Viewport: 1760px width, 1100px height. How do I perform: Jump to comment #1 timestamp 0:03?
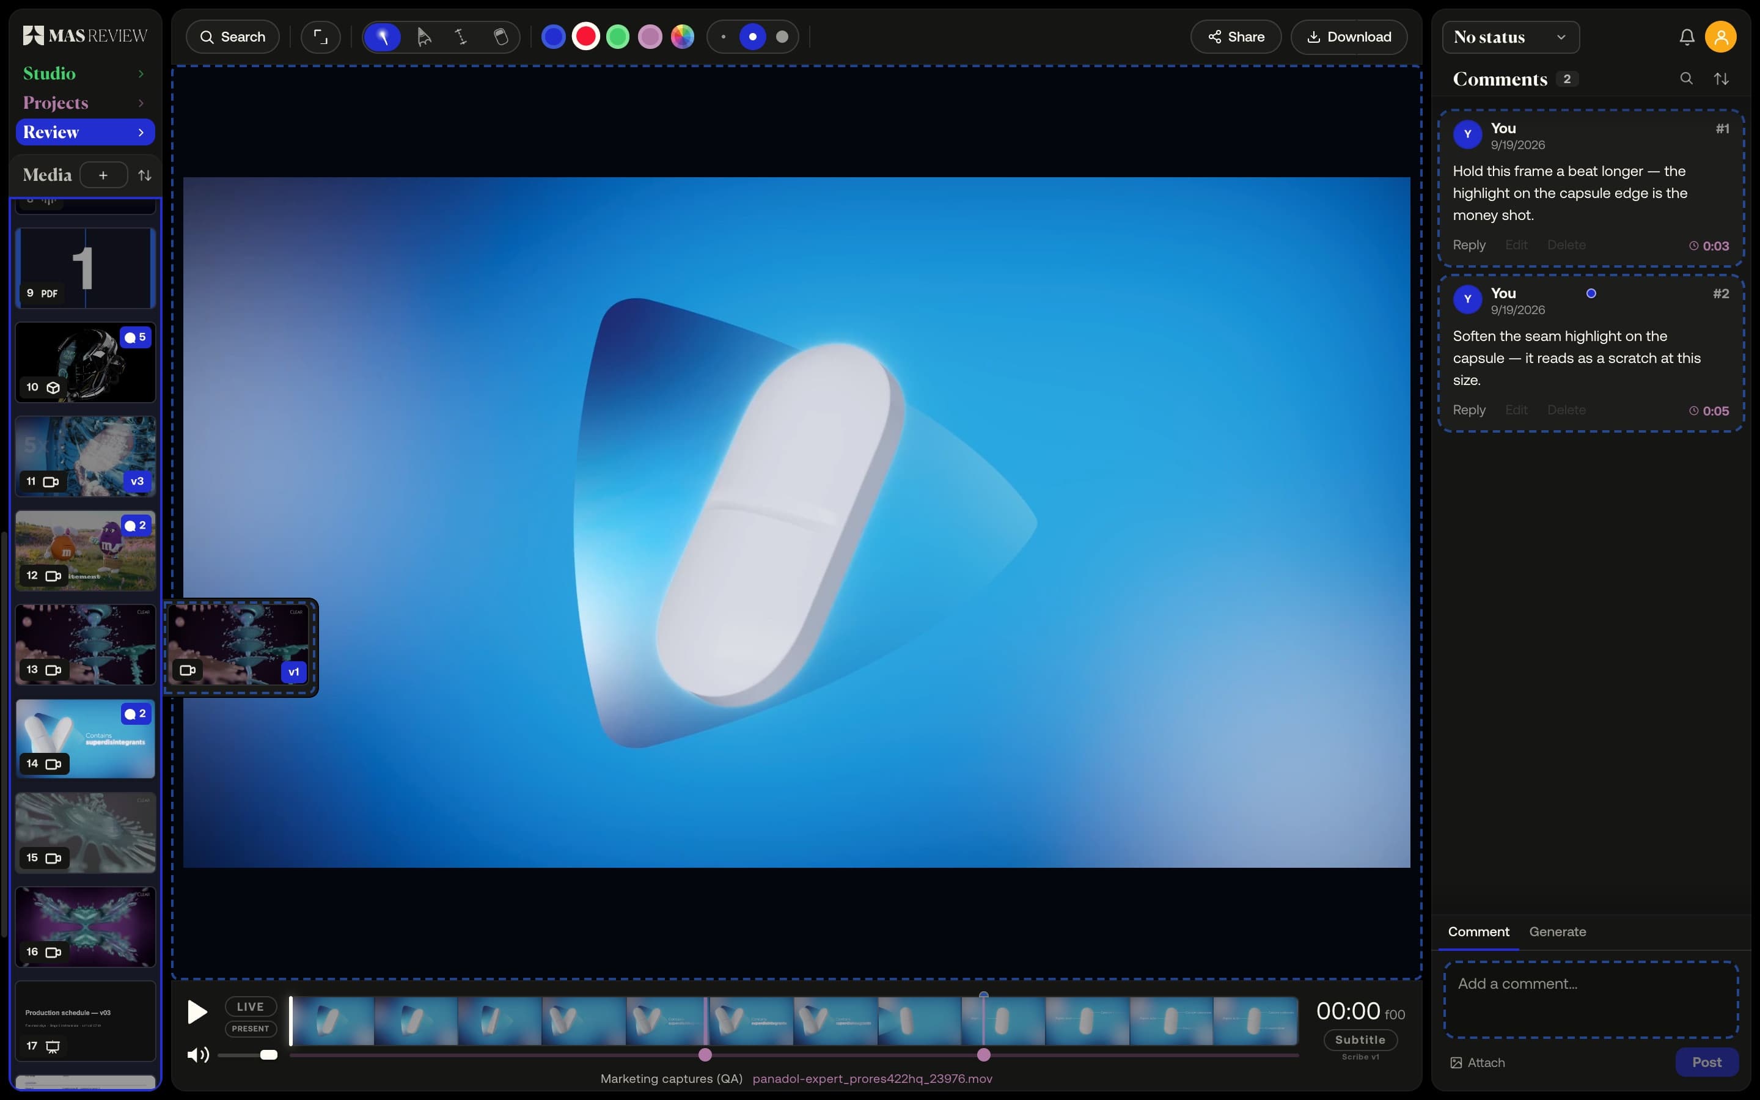point(1709,246)
